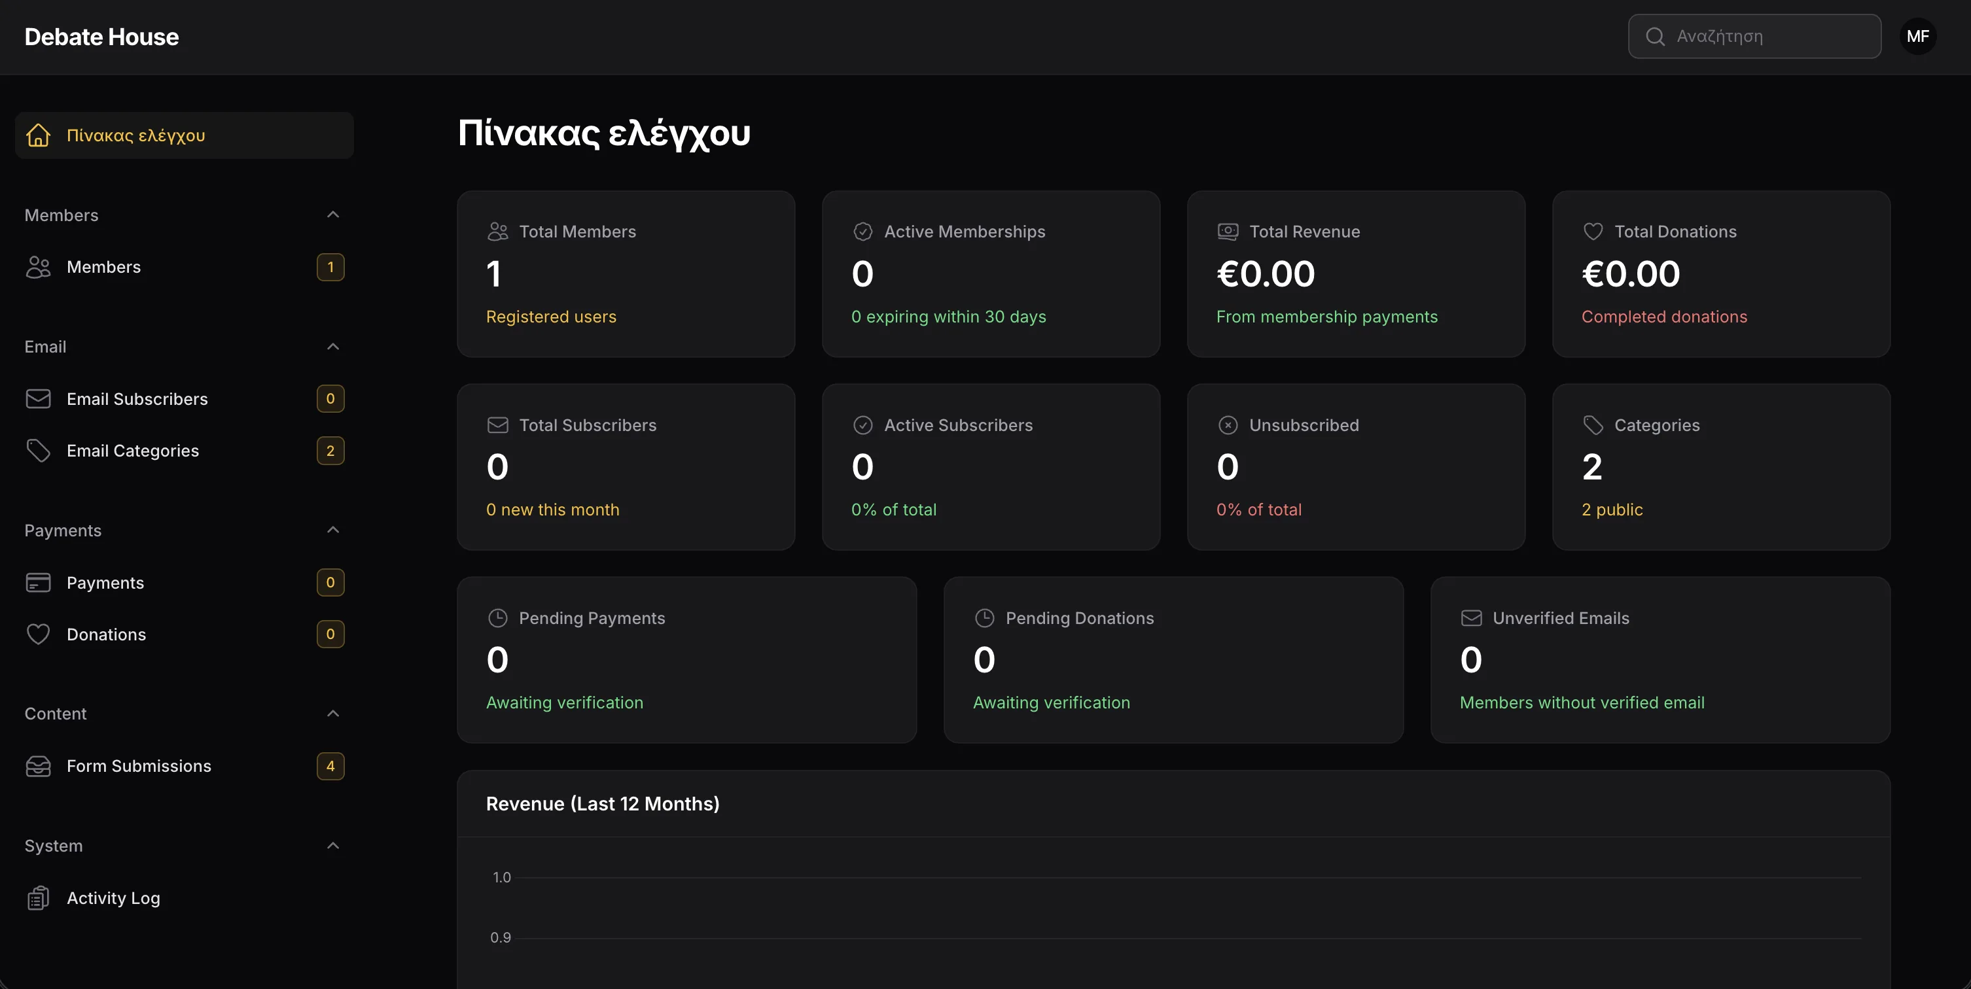Click the Payments credit card icon

tap(38, 583)
